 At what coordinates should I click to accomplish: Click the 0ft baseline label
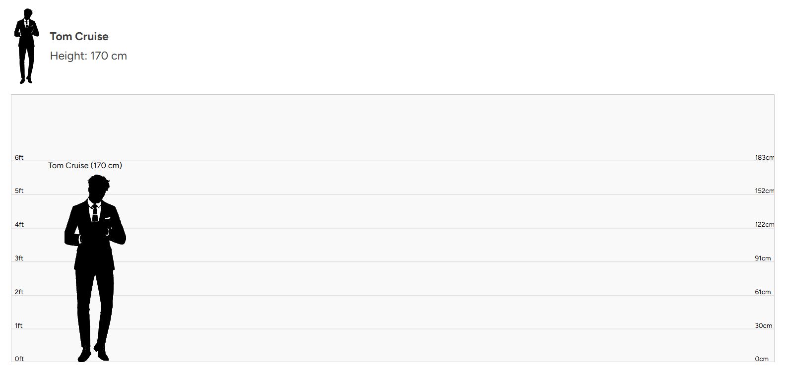pyautogui.click(x=19, y=359)
